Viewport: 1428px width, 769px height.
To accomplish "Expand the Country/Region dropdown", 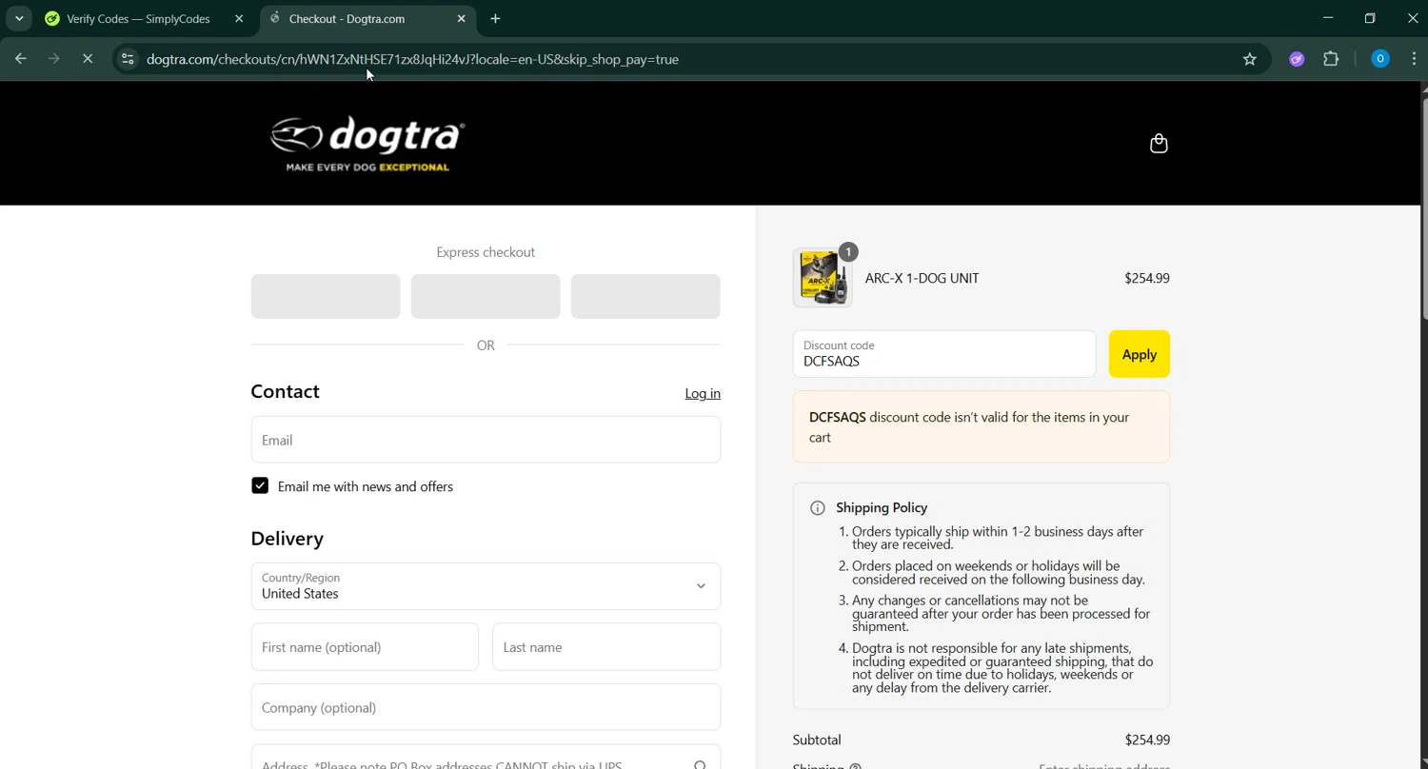I will (x=486, y=586).
